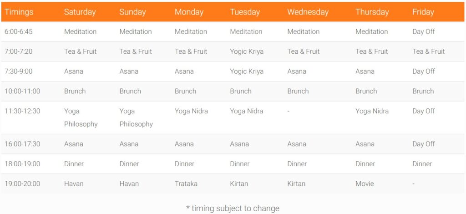
Task: Click the 11:30-12:30 time slot cell
Action: 22,111
